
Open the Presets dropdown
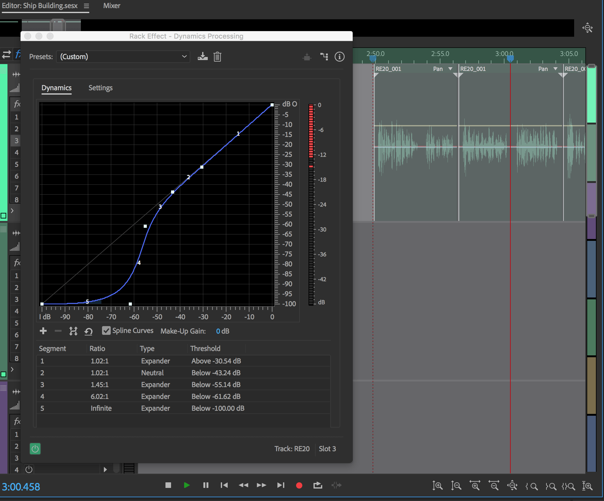point(123,57)
